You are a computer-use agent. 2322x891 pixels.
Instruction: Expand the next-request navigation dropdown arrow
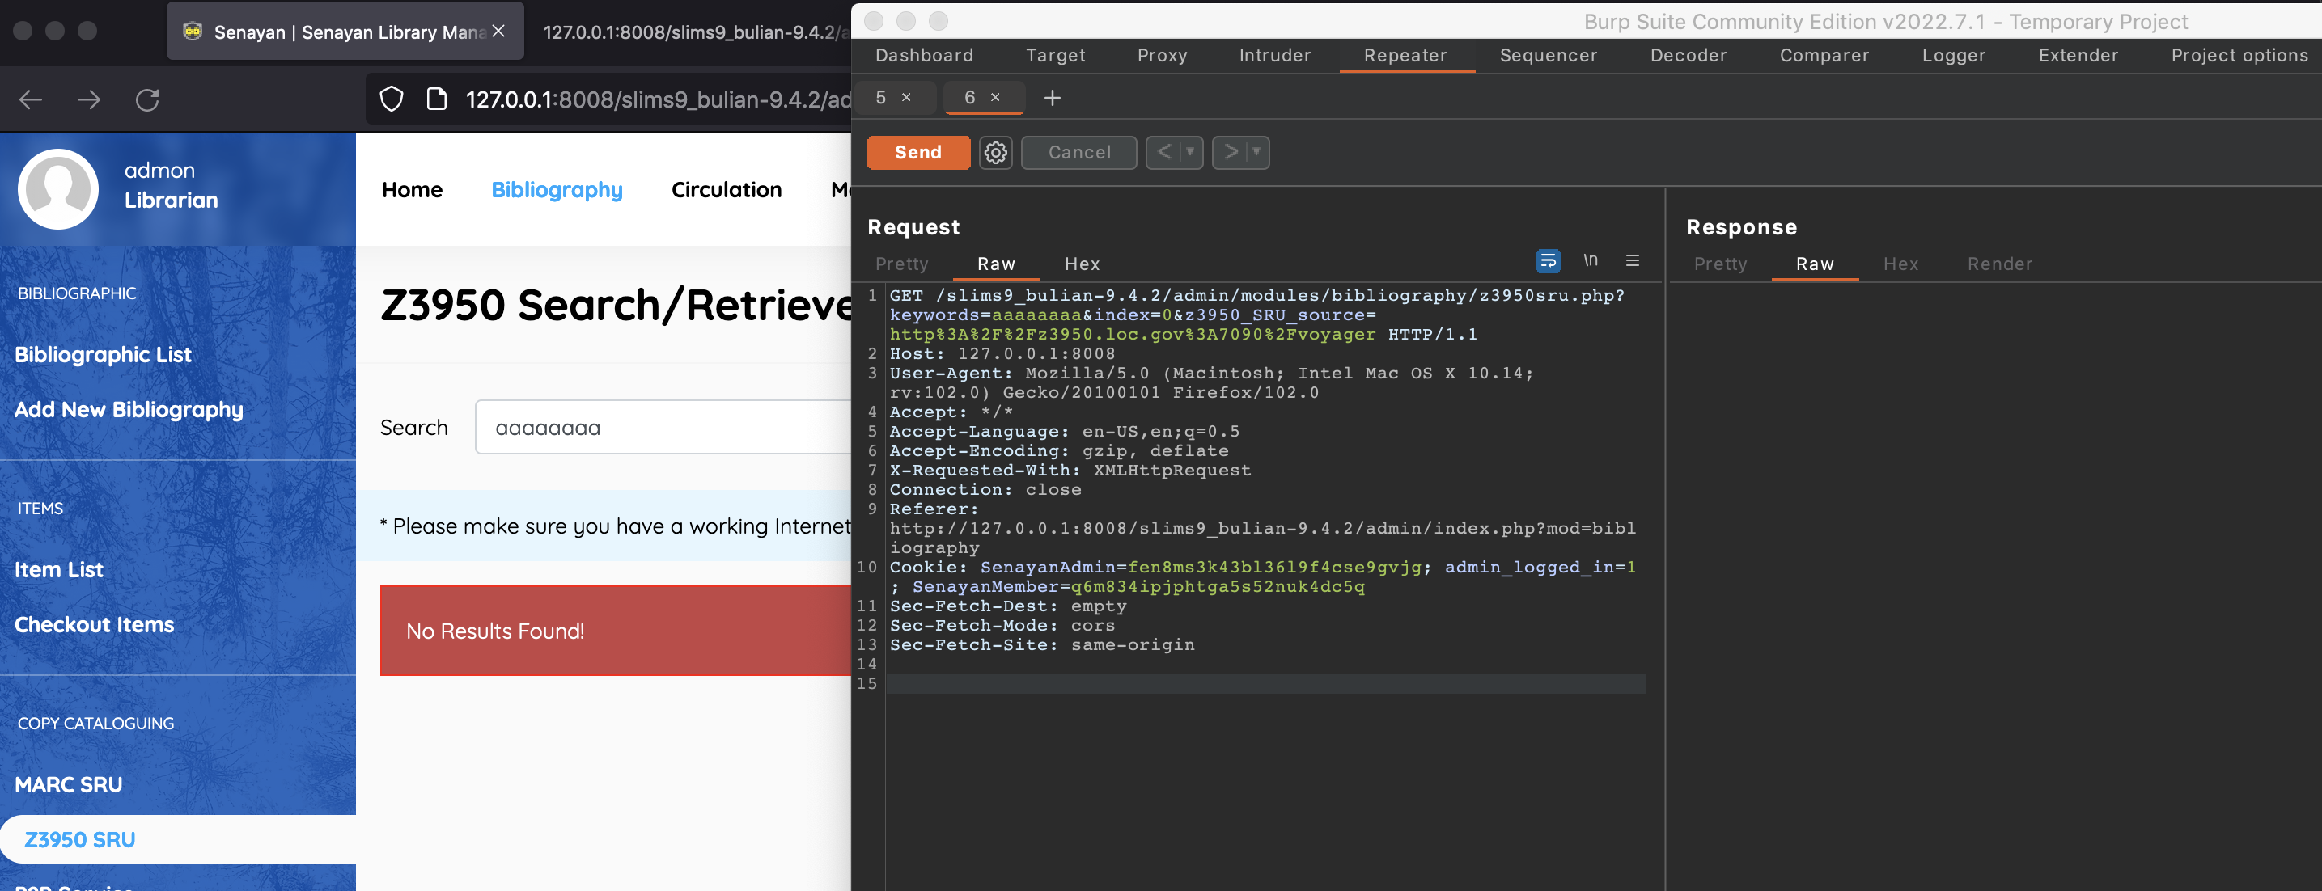1256,152
